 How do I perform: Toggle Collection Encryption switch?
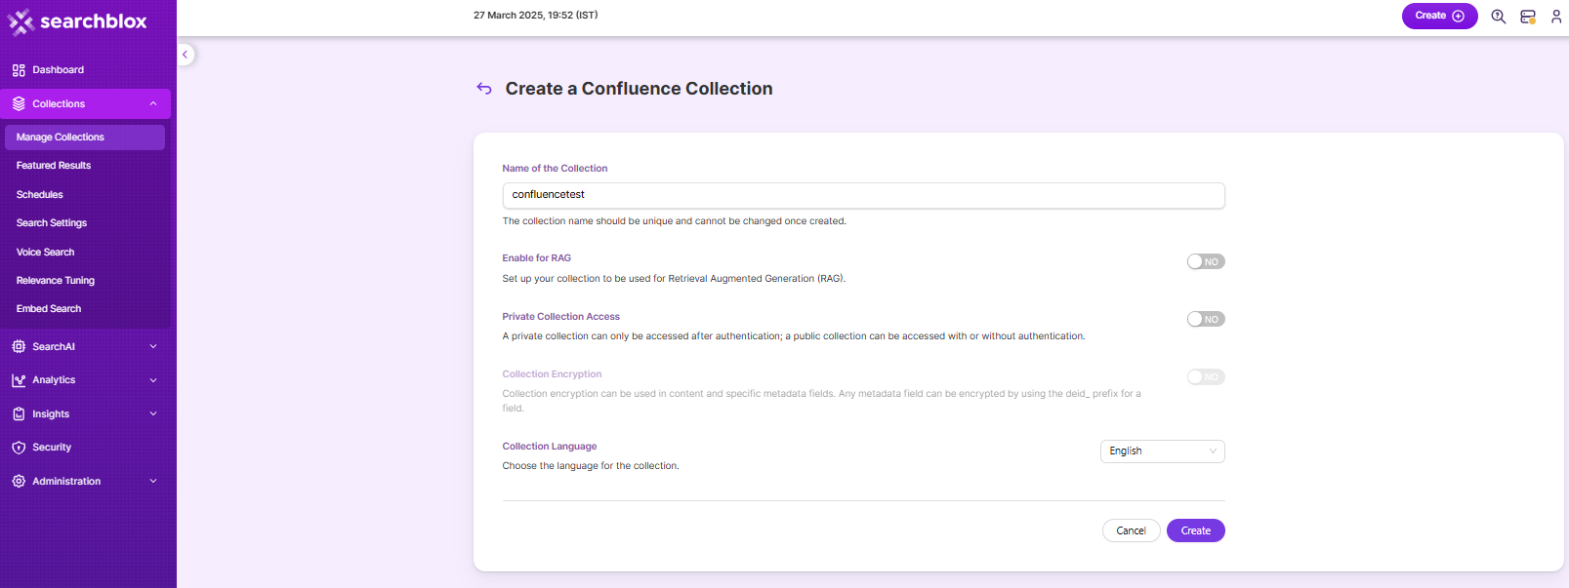1206,376
